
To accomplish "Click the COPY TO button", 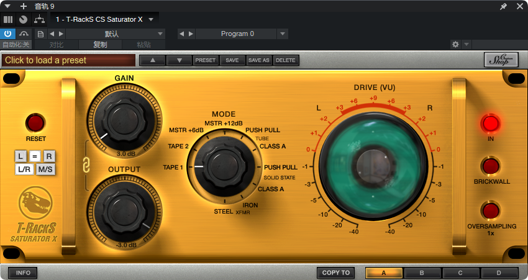I will [x=335, y=273].
